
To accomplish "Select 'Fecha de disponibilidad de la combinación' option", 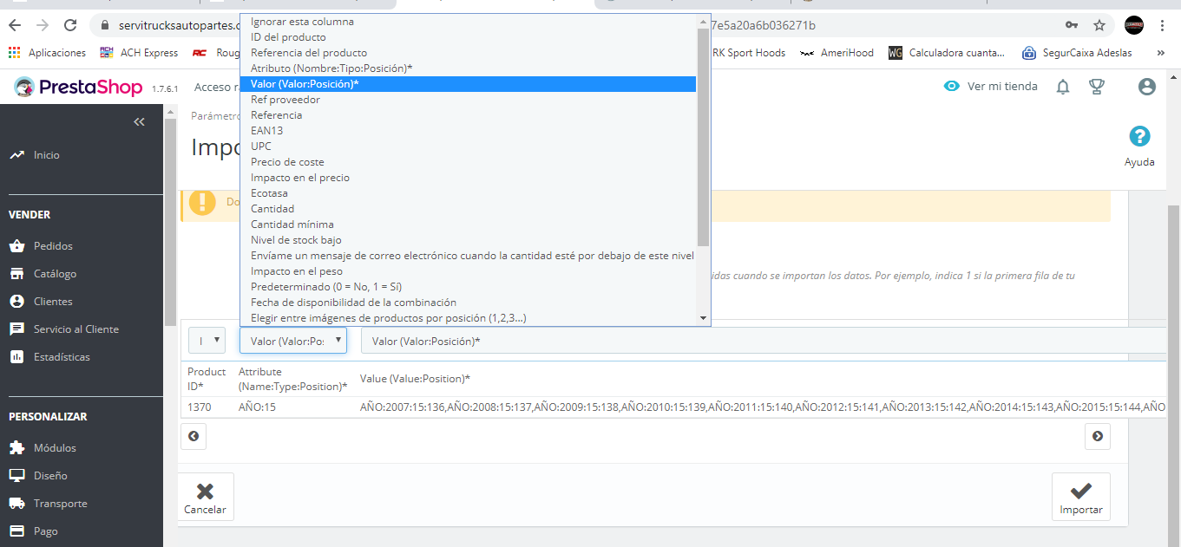I will 469,303.
